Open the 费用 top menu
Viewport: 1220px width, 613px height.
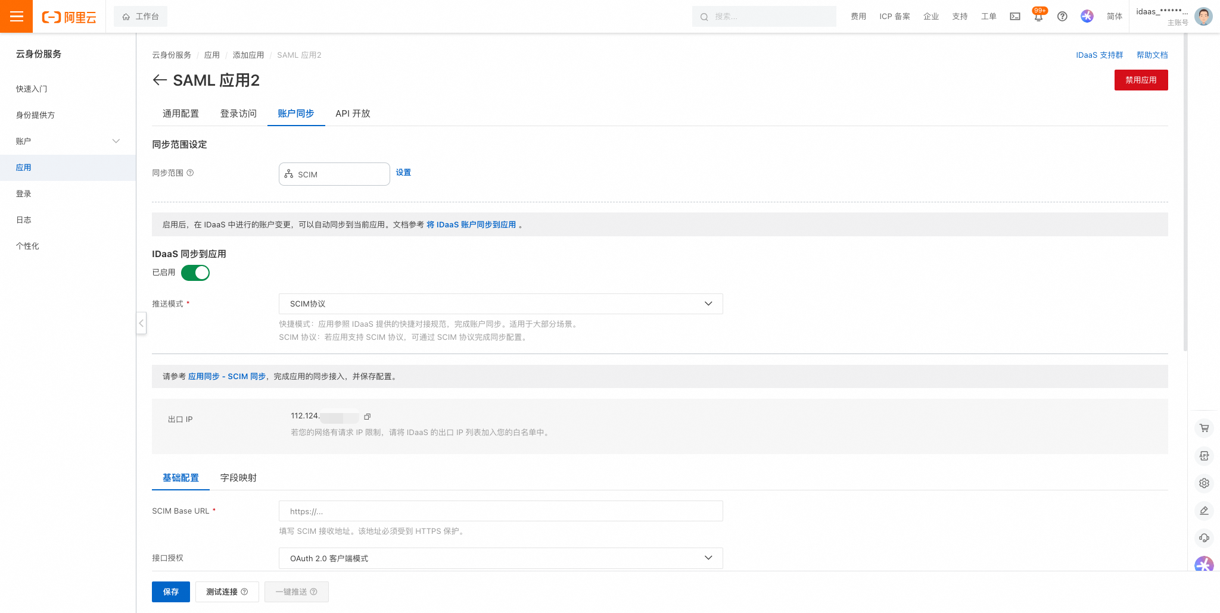tap(858, 17)
